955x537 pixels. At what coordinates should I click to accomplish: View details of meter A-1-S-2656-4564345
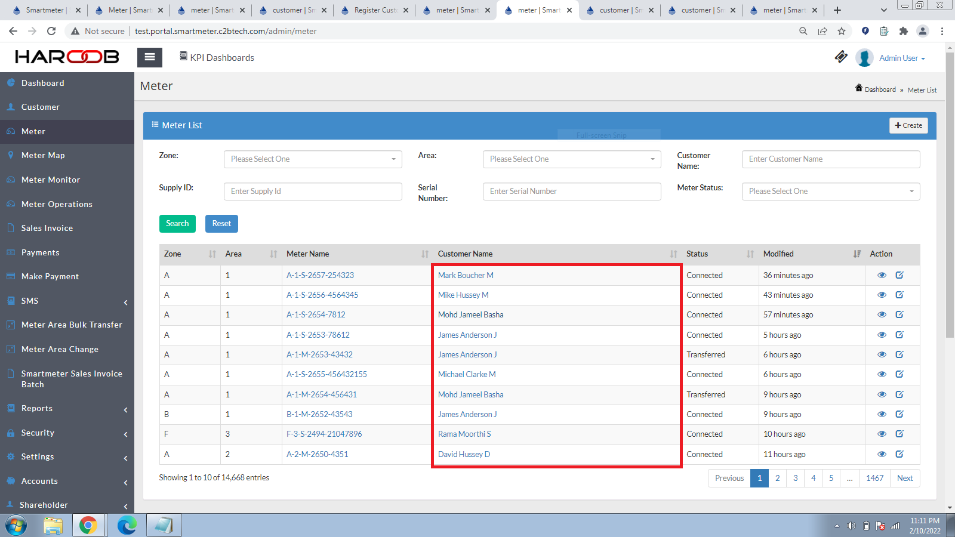pyautogui.click(x=882, y=295)
